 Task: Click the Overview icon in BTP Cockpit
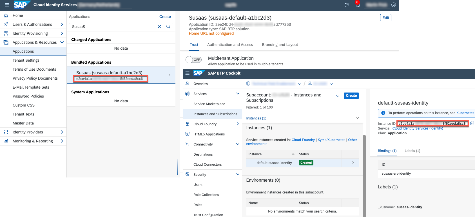click(x=188, y=84)
